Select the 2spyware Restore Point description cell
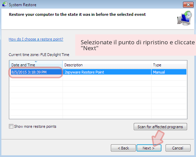Screen dimensions: 196x157 107,72
